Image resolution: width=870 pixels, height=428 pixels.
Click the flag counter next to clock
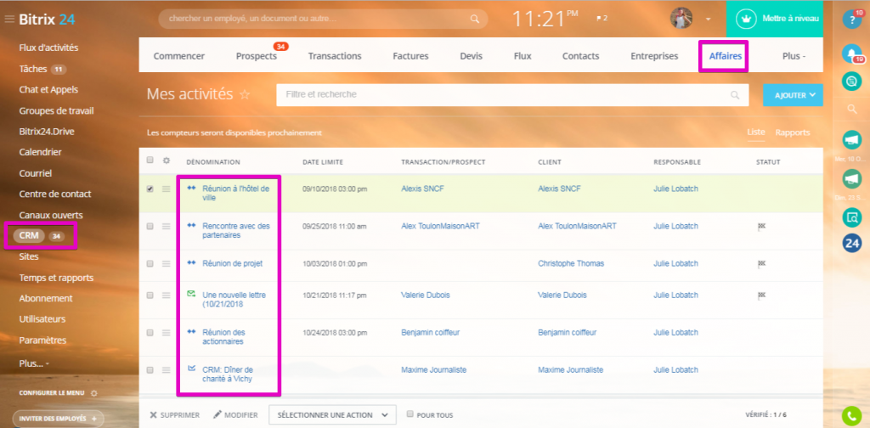[x=602, y=19]
